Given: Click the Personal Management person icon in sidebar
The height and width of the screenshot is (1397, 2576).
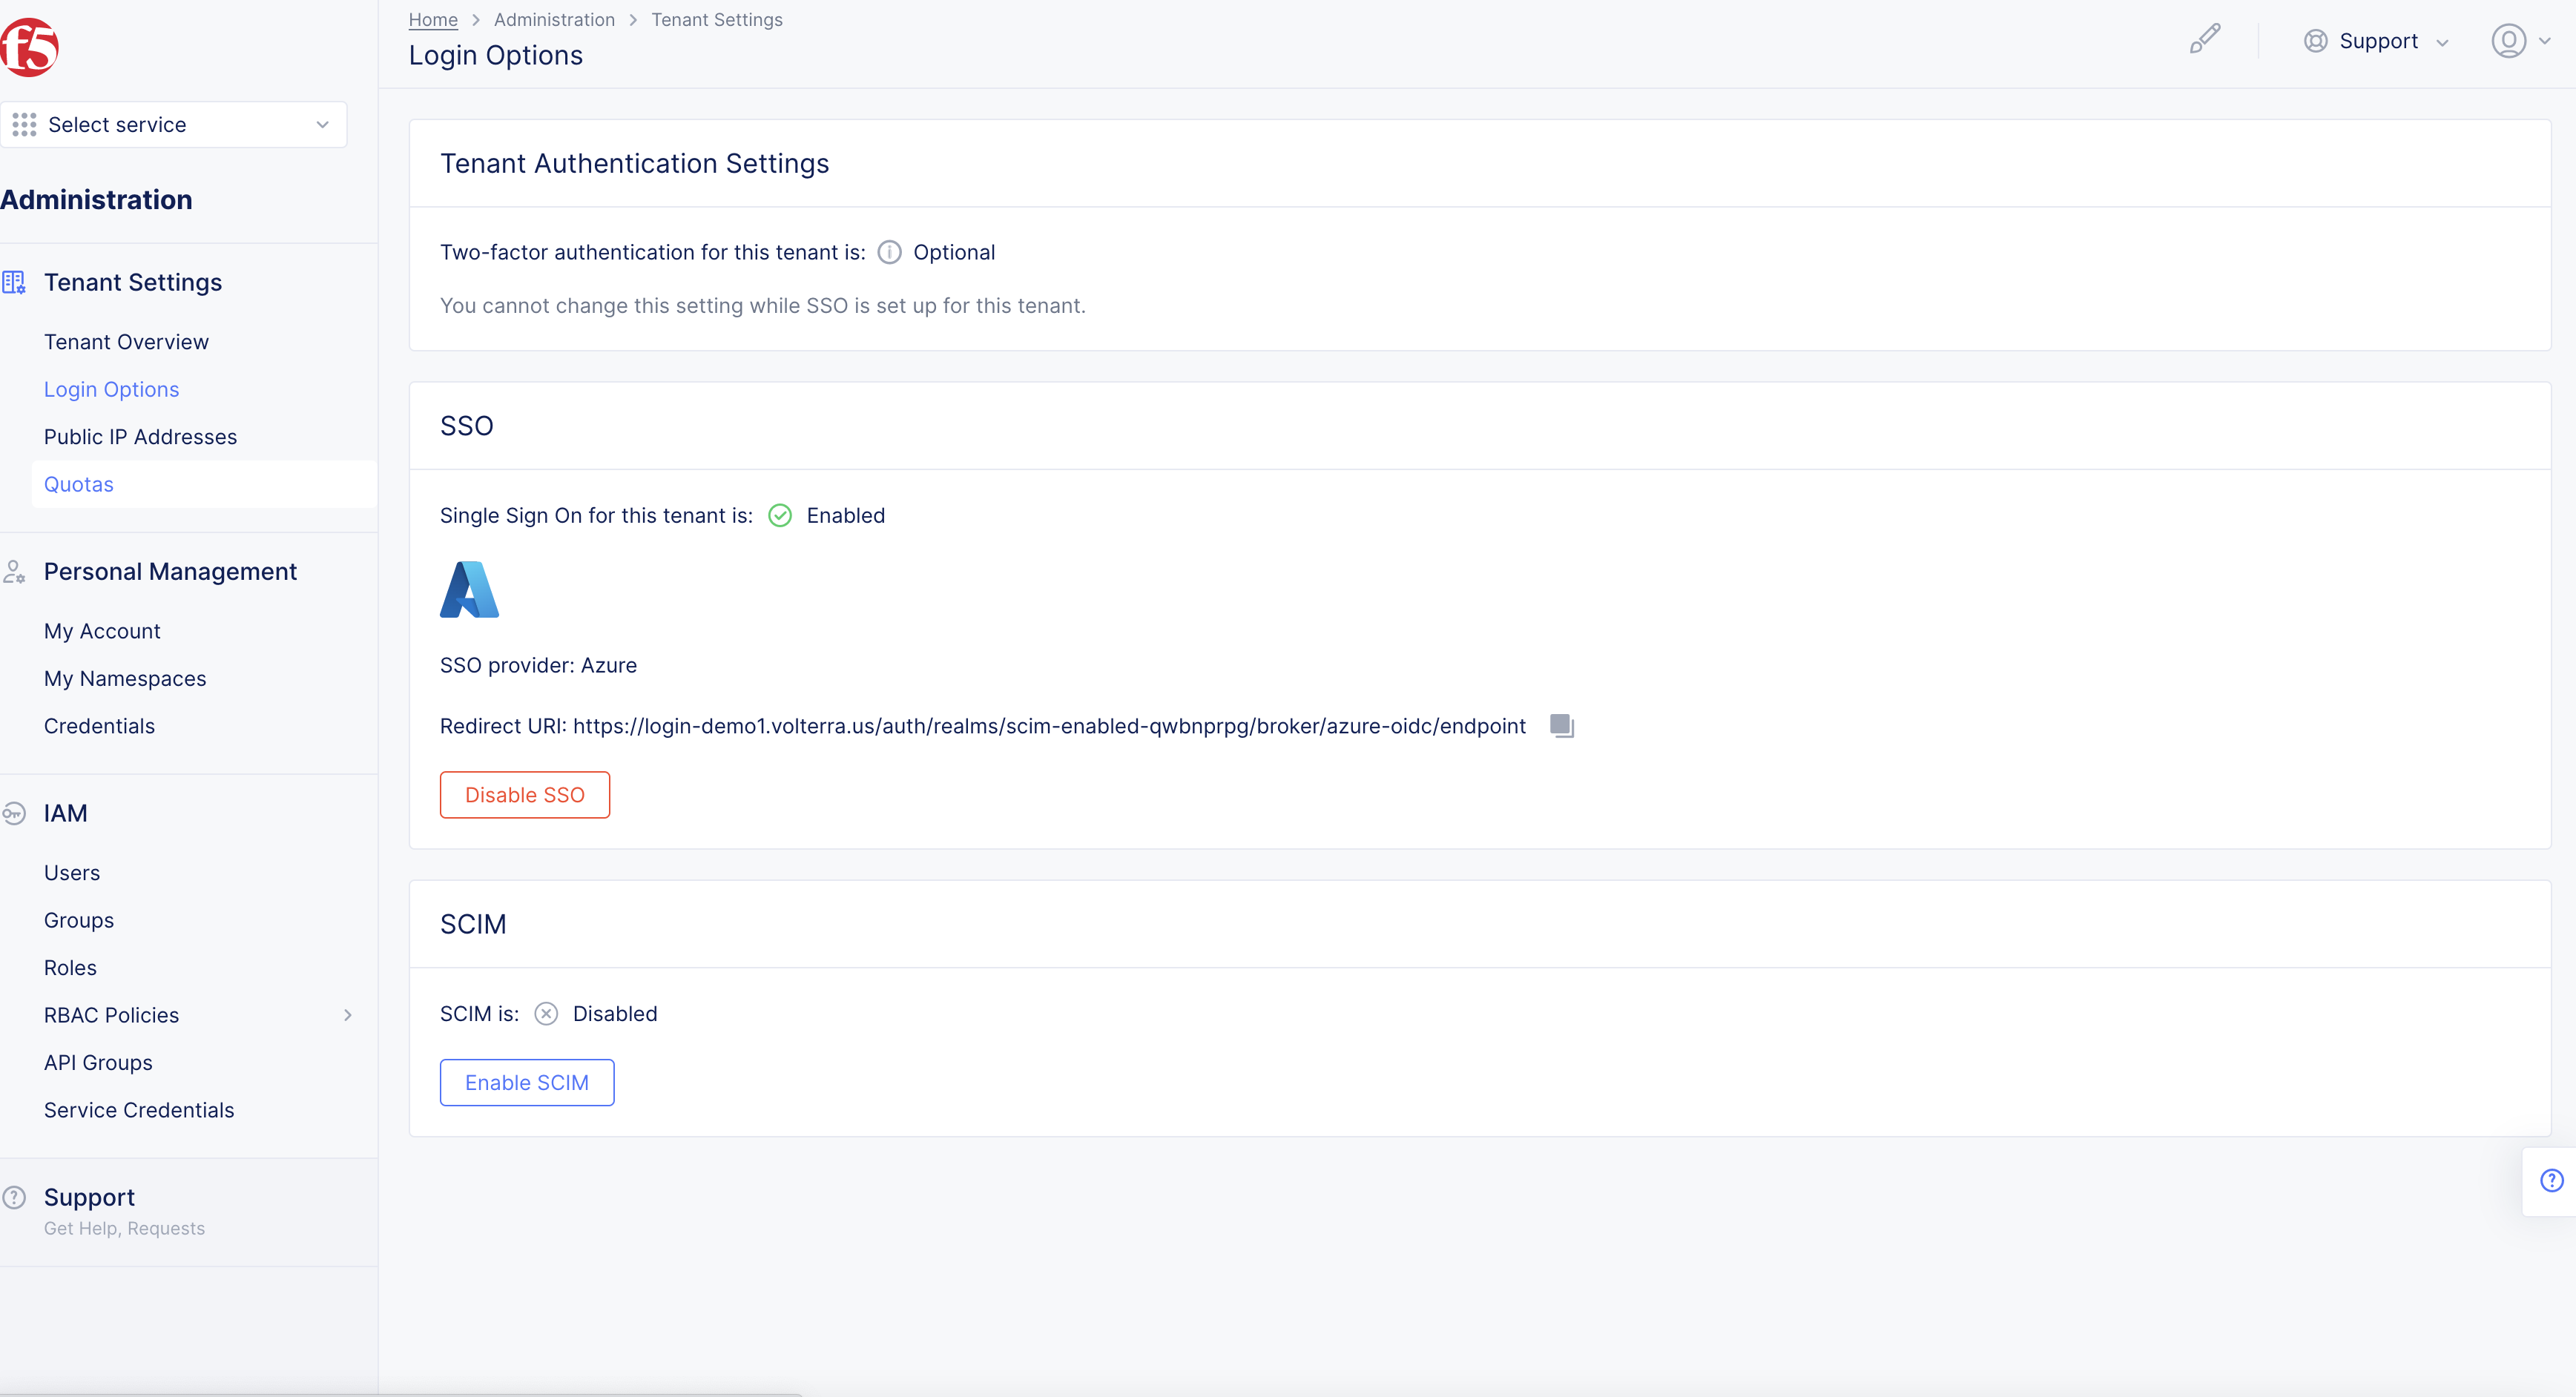Looking at the screenshot, I should (x=14, y=571).
